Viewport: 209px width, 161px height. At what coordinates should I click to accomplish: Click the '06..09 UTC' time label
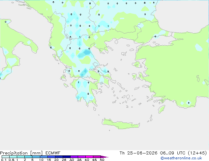pos(173,153)
